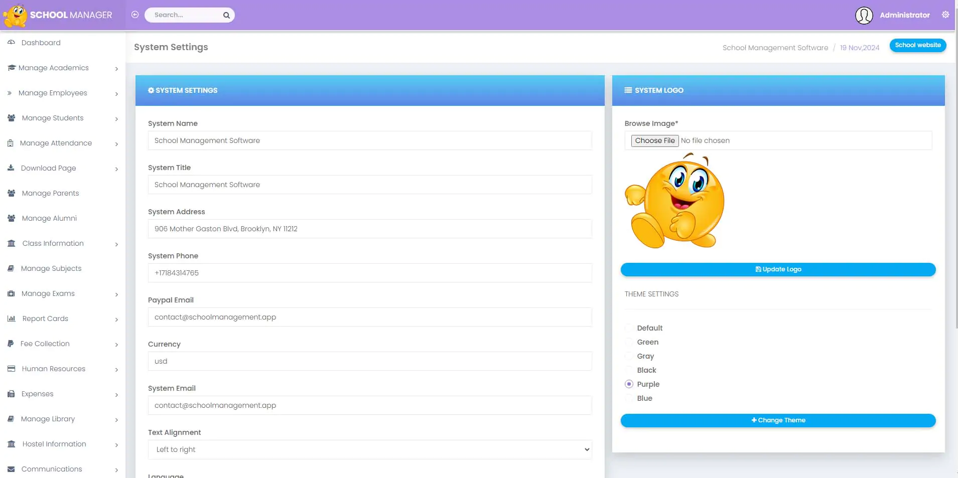Expand the Manage Exams submenu chevron
Screen dimensions: 958x478
click(116, 294)
